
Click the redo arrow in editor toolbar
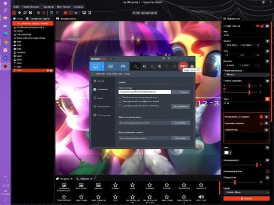(57, 13)
